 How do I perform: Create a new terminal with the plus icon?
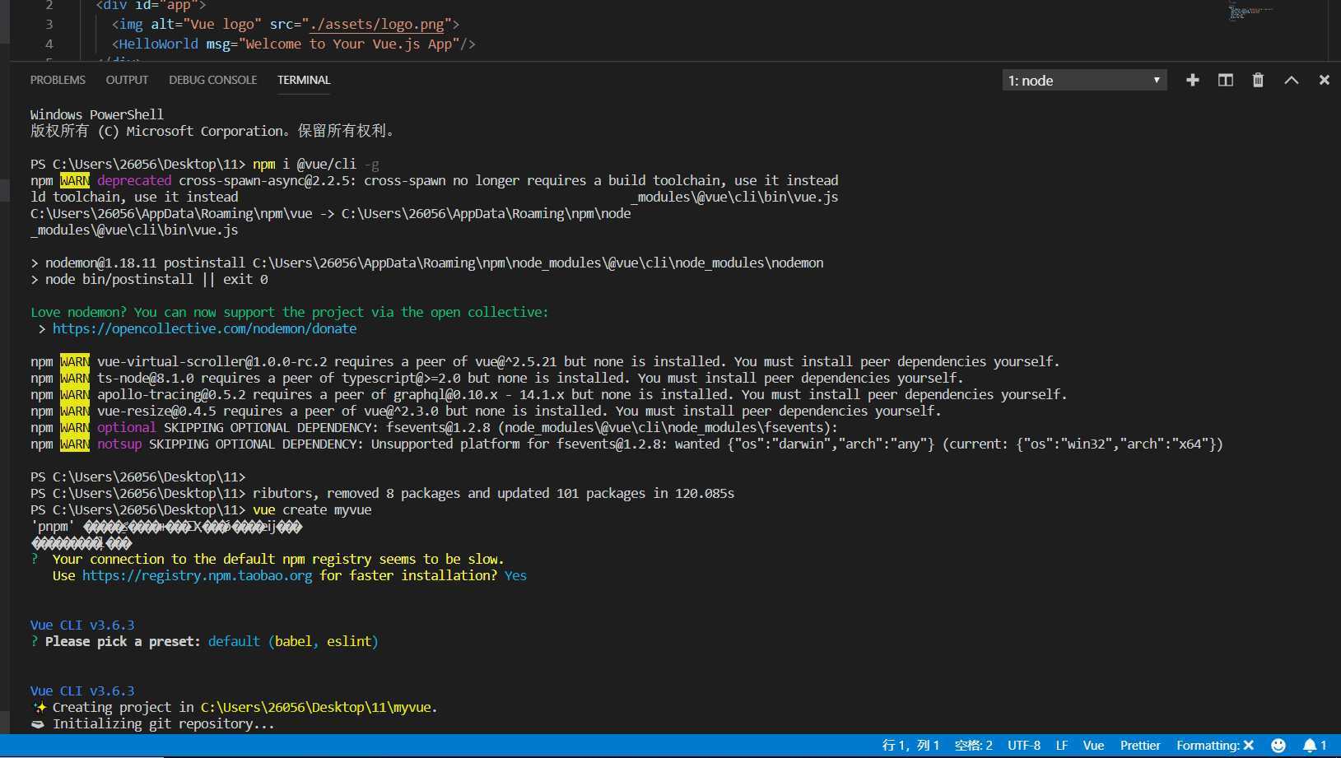(1192, 80)
